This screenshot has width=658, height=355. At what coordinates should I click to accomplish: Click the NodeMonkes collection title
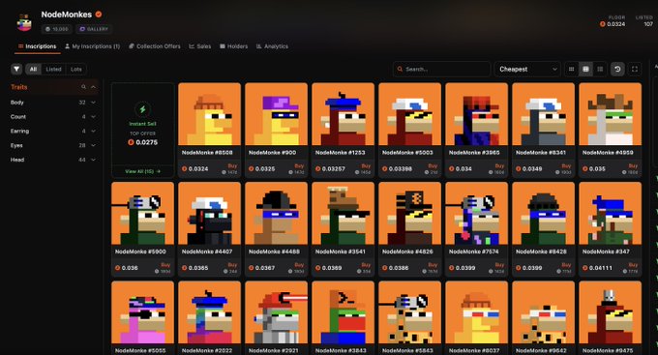tap(67, 15)
